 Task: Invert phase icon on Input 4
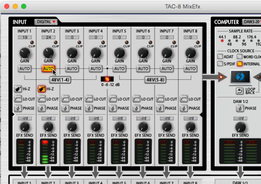(x=89, y=108)
